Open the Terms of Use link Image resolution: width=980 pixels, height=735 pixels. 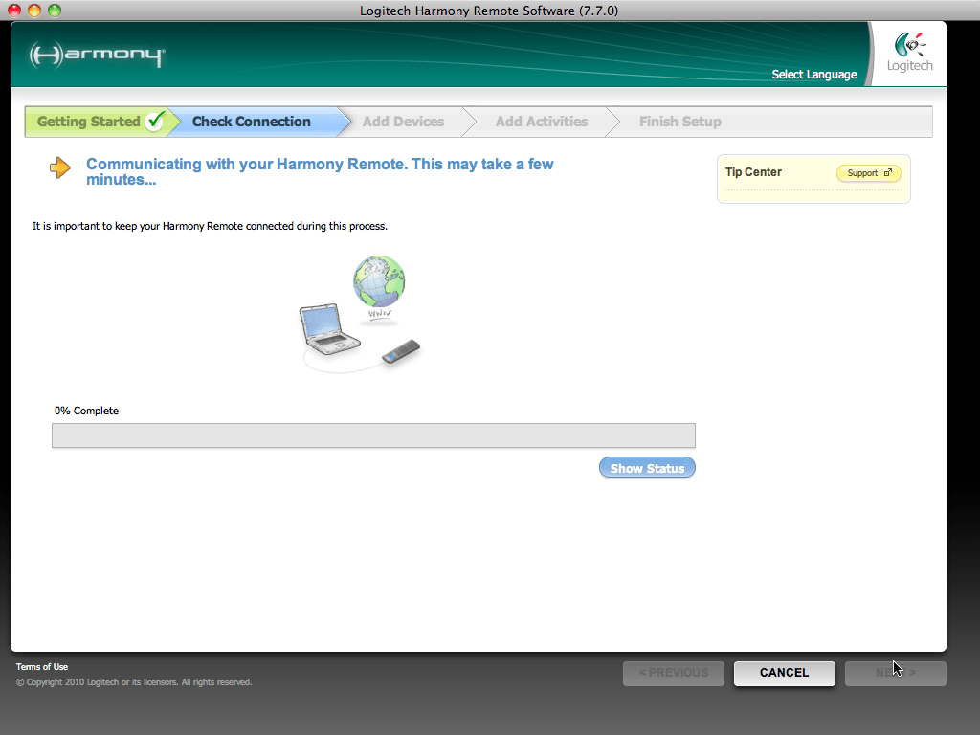42,667
